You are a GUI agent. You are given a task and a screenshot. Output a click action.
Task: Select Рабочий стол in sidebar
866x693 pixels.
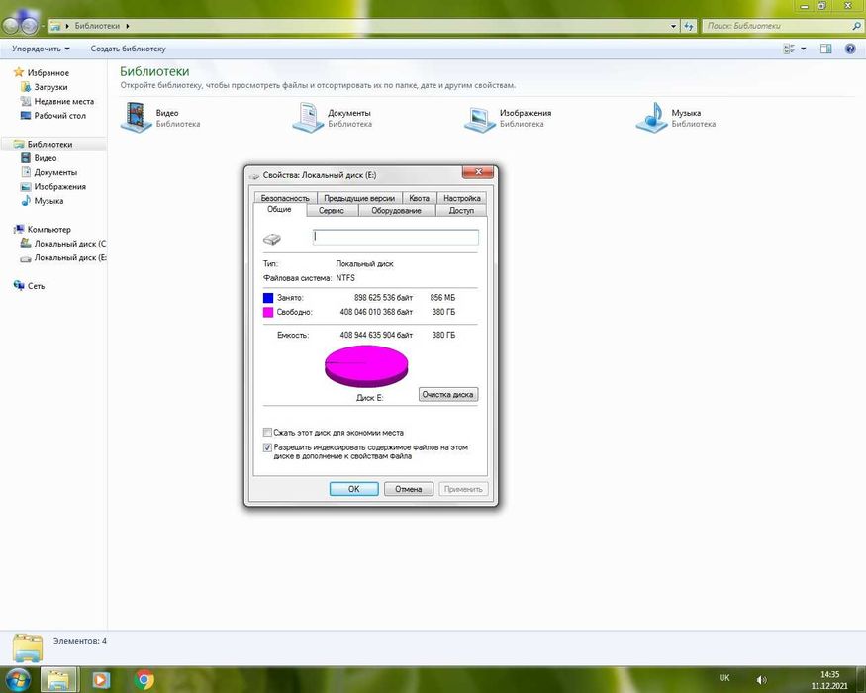pyautogui.click(x=59, y=116)
